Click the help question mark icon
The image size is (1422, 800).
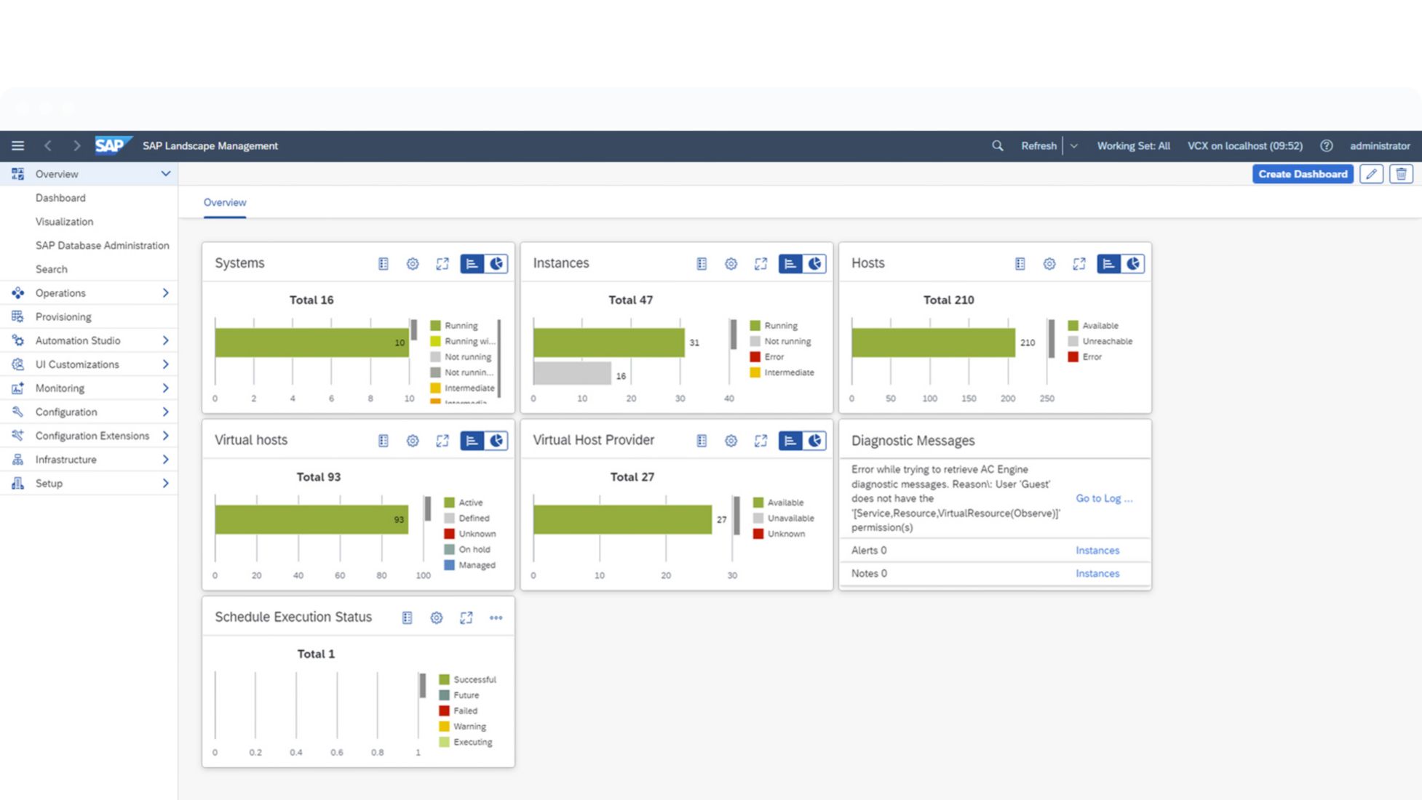[x=1326, y=145]
